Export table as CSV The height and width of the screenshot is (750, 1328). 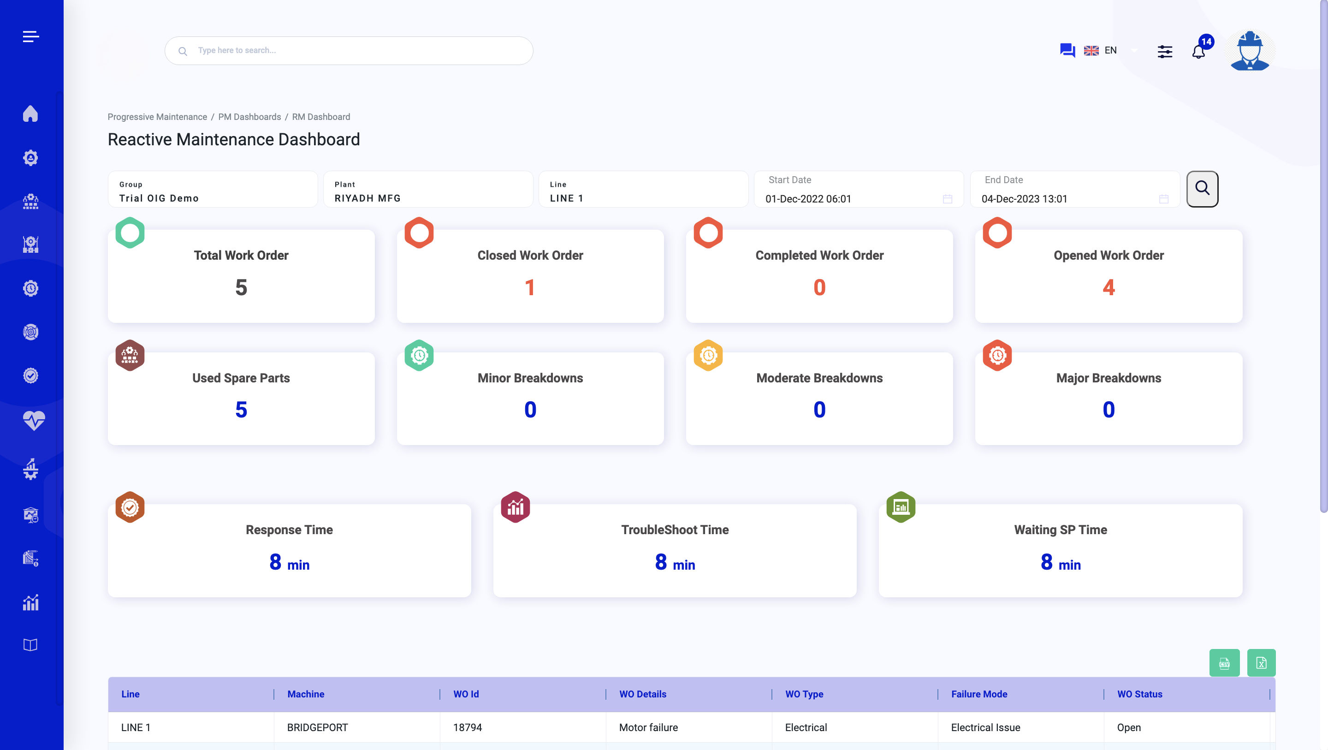coord(1224,663)
